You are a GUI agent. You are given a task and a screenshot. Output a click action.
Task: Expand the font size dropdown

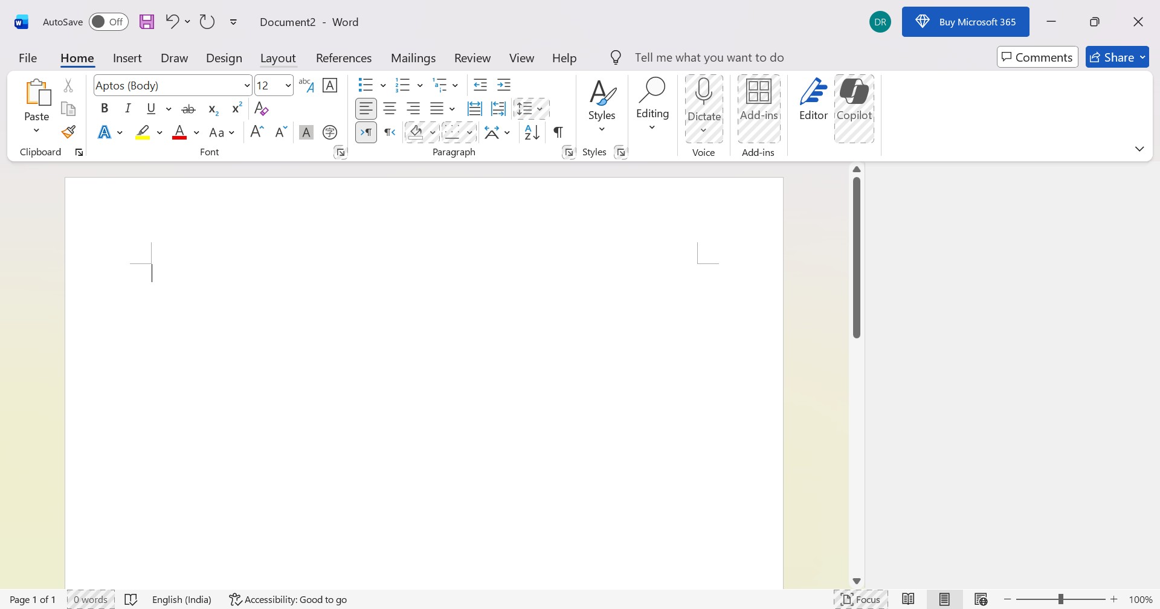pyautogui.click(x=288, y=86)
